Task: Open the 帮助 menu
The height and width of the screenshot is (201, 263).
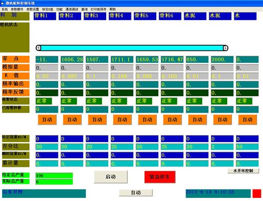Action: pos(113,9)
